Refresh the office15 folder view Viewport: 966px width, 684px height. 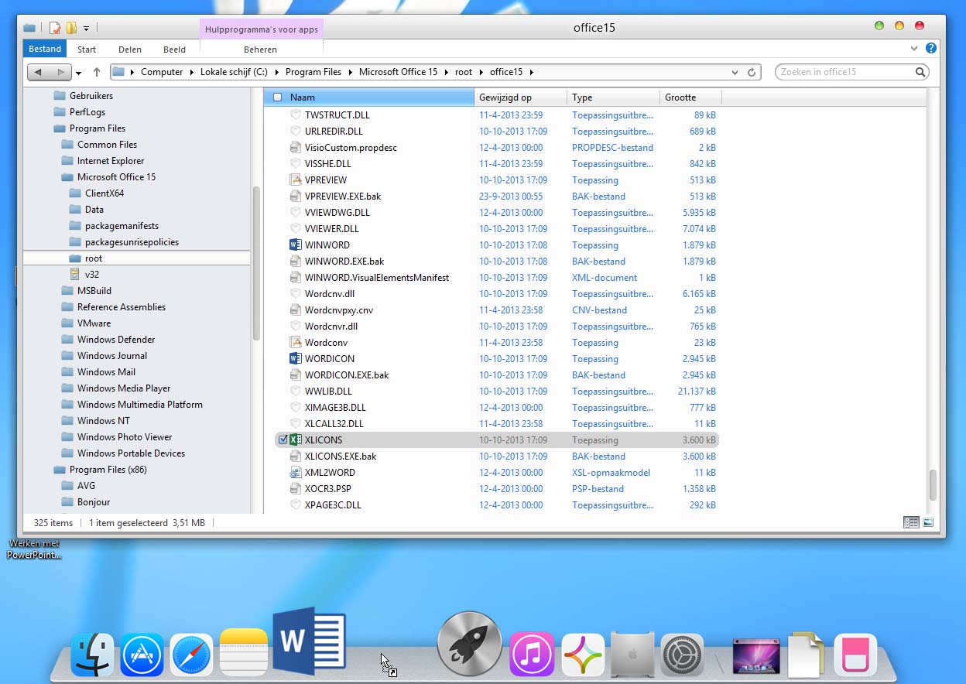pos(751,72)
